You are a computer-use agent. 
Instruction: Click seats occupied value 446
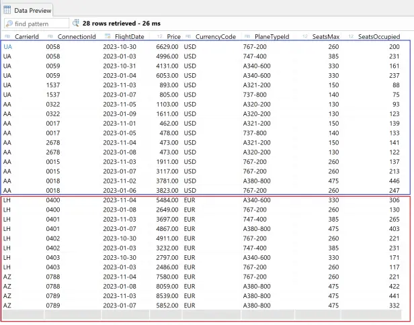(x=395, y=181)
